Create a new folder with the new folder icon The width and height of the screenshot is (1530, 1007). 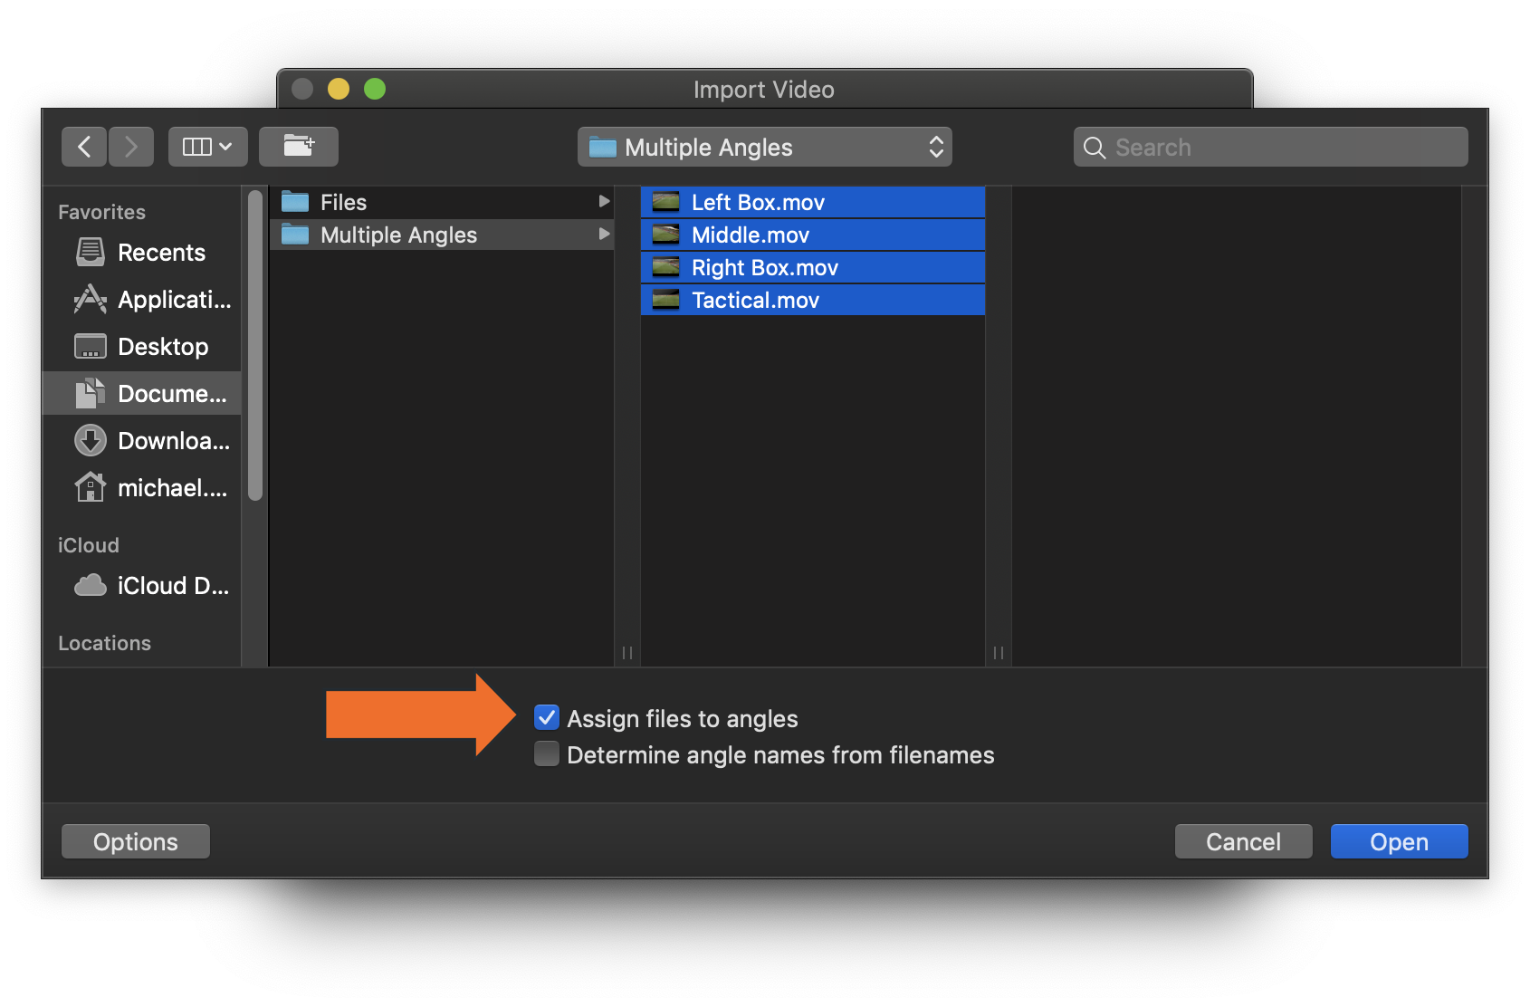coord(299,146)
